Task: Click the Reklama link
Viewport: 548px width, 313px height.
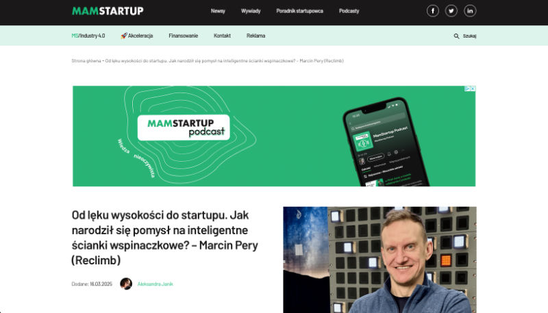Action: 256,36
